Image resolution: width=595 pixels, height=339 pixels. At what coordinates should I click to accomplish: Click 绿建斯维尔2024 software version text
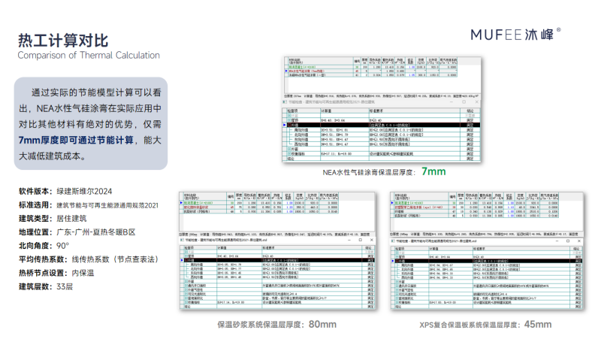pyautogui.click(x=84, y=192)
